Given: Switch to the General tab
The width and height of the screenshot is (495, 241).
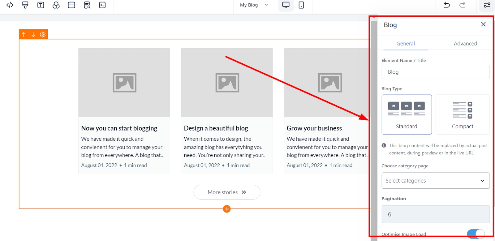Looking at the screenshot, I should pos(406,44).
